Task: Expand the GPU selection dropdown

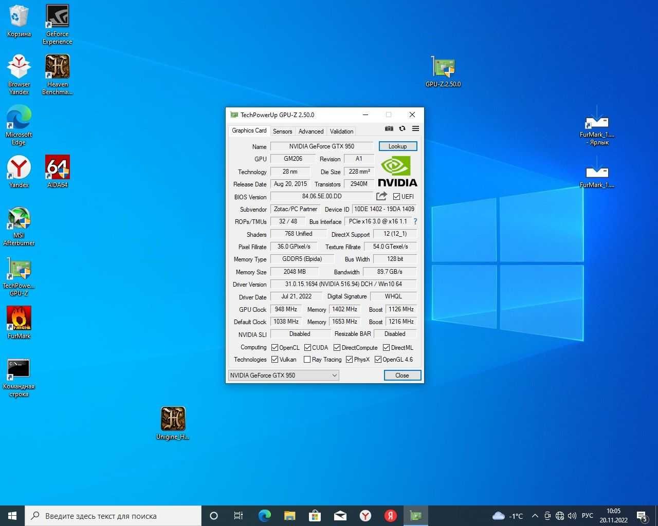Action: pos(283,375)
